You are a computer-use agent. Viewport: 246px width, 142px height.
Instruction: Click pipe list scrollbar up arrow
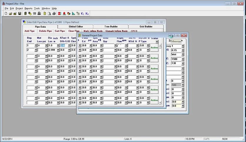pyautogui.click(x=160, y=45)
